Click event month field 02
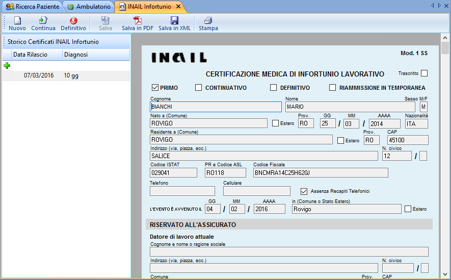 [237, 209]
